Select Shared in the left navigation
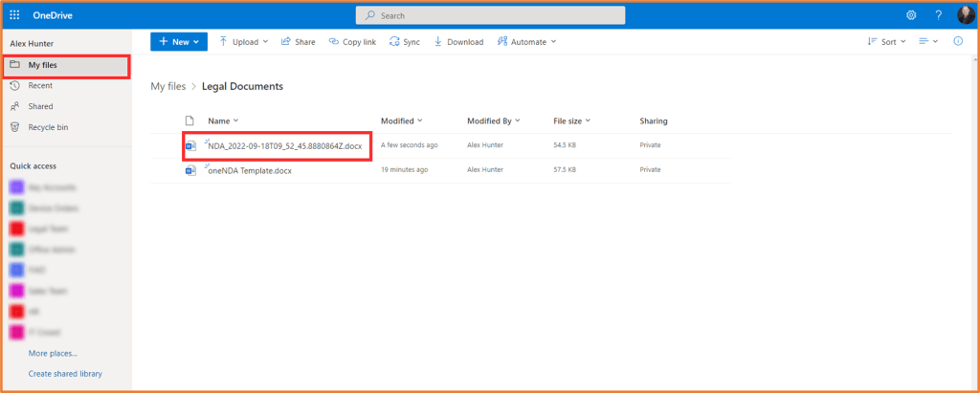The height and width of the screenshot is (393, 980). pos(40,106)
